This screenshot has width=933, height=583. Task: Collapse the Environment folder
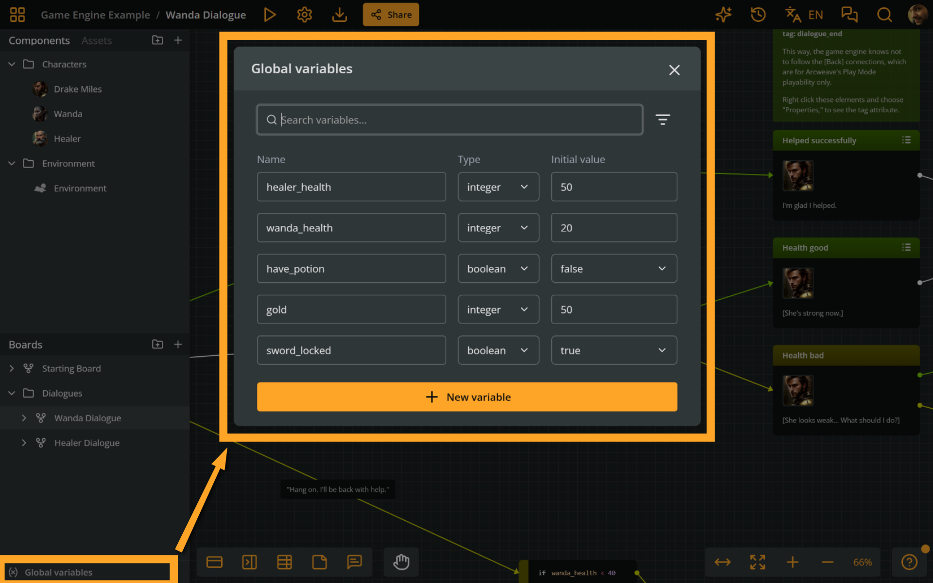point(12,163)
